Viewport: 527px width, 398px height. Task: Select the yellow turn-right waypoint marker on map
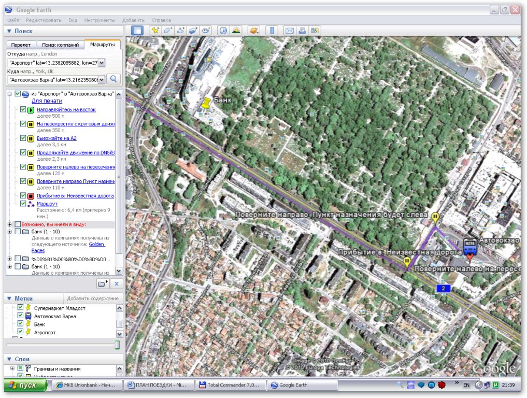(435, 218)
